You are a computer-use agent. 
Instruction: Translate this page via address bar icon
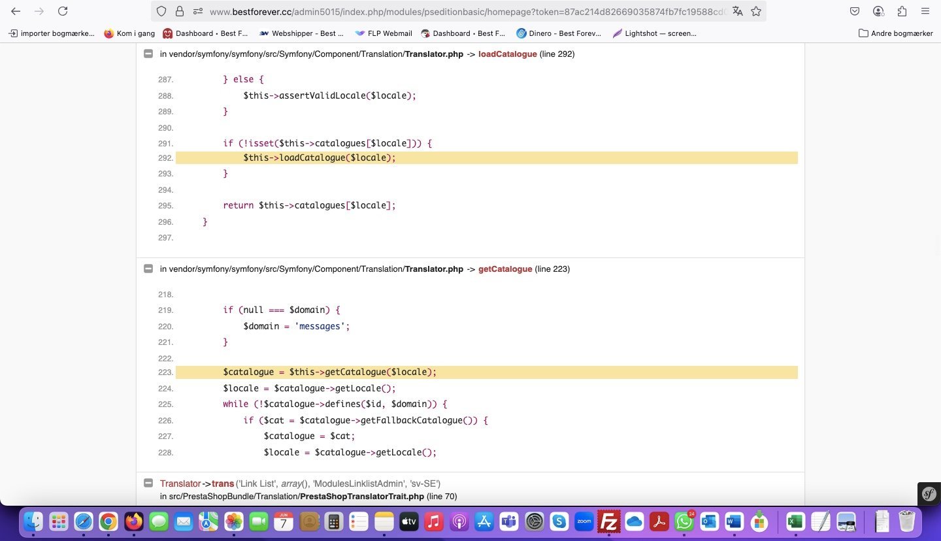[x=738, y=11]
